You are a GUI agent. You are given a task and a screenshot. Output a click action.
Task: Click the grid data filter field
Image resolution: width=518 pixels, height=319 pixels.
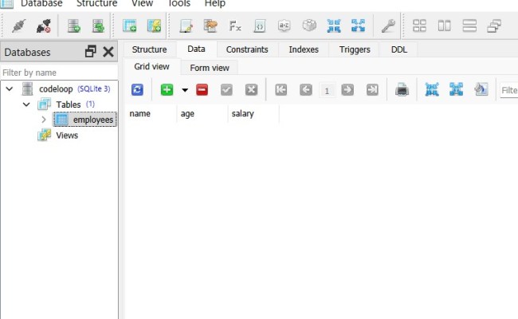tap(508, 90)
